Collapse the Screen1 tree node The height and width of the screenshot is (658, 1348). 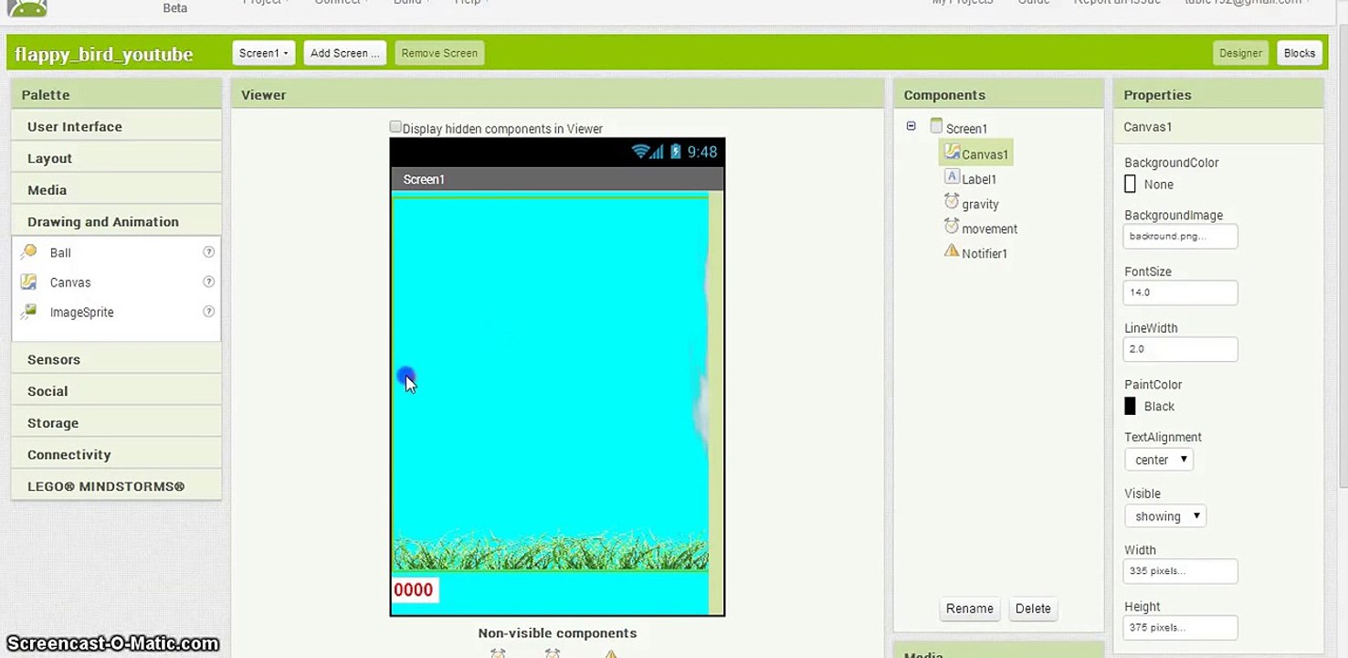coord(911,126)
